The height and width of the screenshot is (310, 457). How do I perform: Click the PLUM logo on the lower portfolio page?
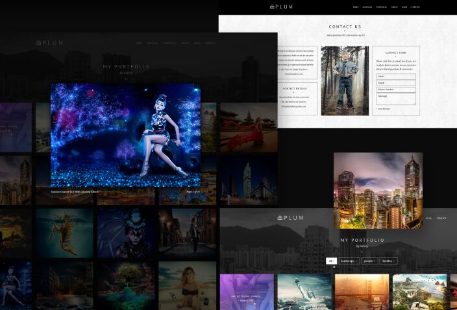290,218
